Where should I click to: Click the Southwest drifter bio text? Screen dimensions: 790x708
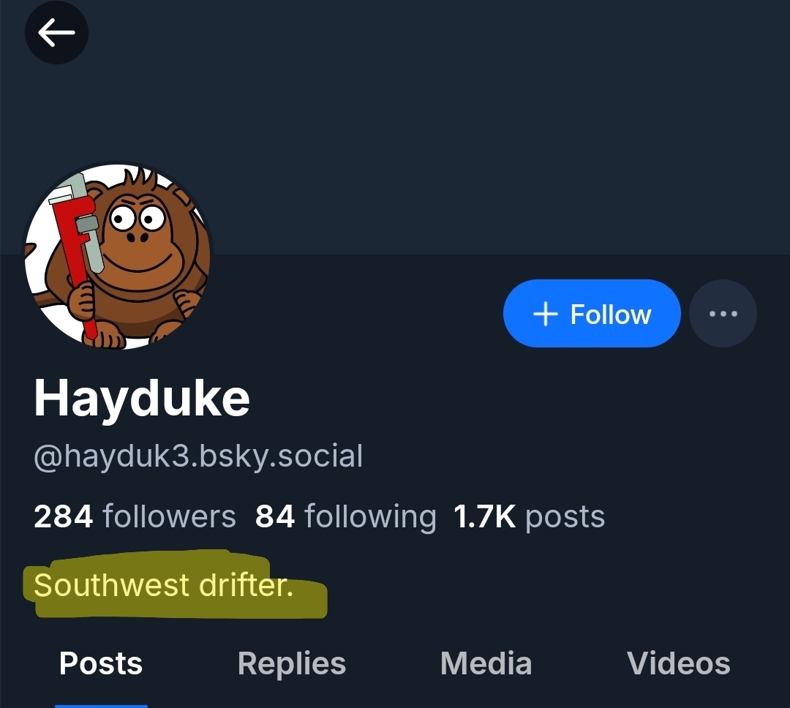tap(163, 585)
